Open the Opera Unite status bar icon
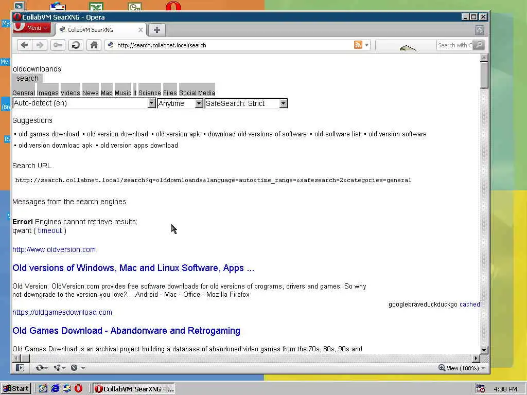Viewport: 527px width, 395px height. [x=59, y=368]
